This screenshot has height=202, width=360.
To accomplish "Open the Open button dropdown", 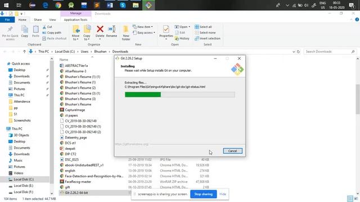I will (x=189, y=27).
